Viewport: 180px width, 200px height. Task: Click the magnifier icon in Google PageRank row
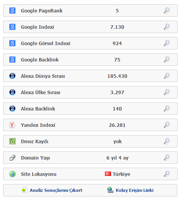[x=166, y=11]
